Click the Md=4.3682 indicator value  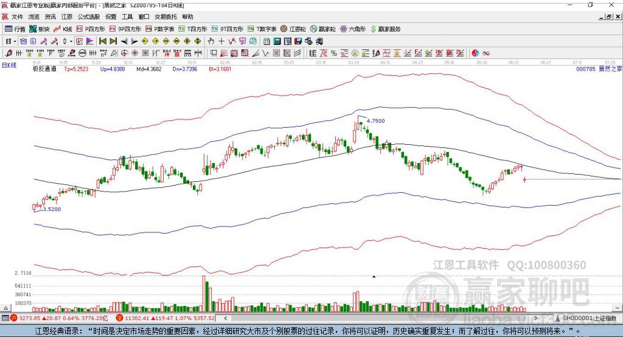point(149,69)
